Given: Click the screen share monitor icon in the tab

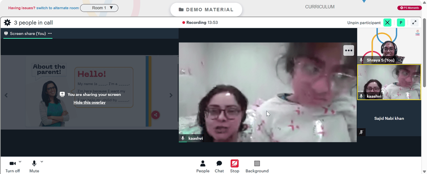Looking at the screenshot, I should pos(6,33).
